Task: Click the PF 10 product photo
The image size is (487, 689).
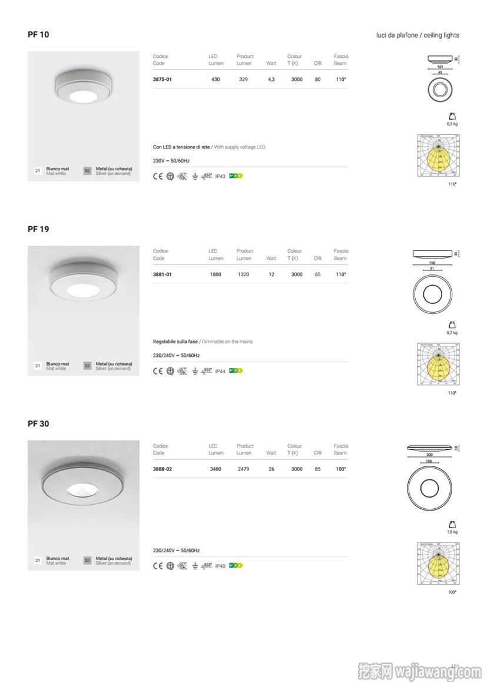Action: tap(84, 116)
